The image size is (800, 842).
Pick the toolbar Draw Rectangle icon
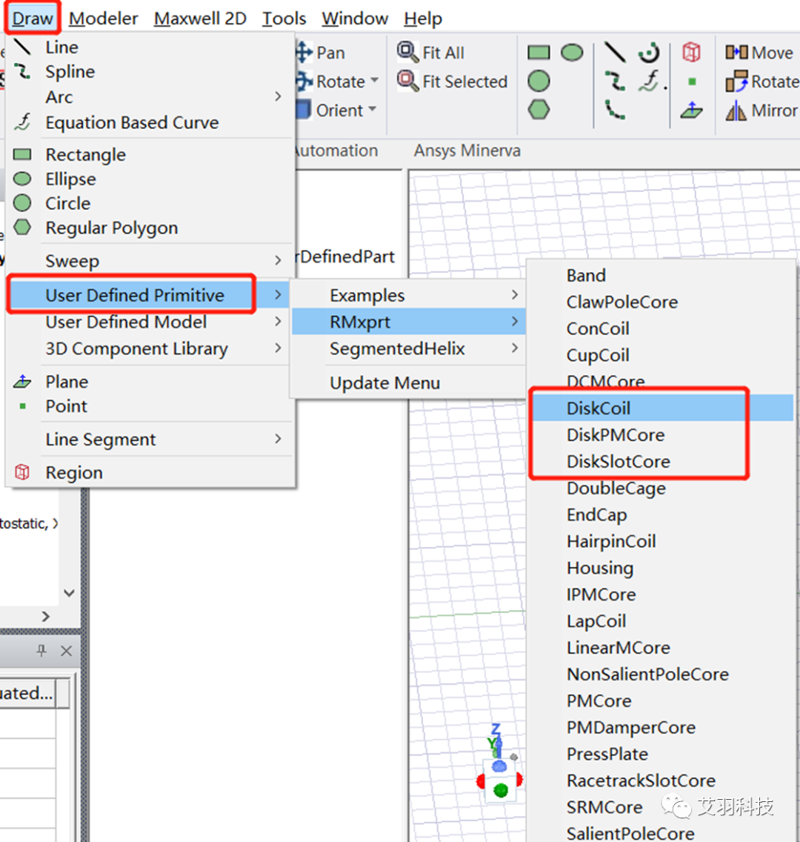(x=539, y=52)
